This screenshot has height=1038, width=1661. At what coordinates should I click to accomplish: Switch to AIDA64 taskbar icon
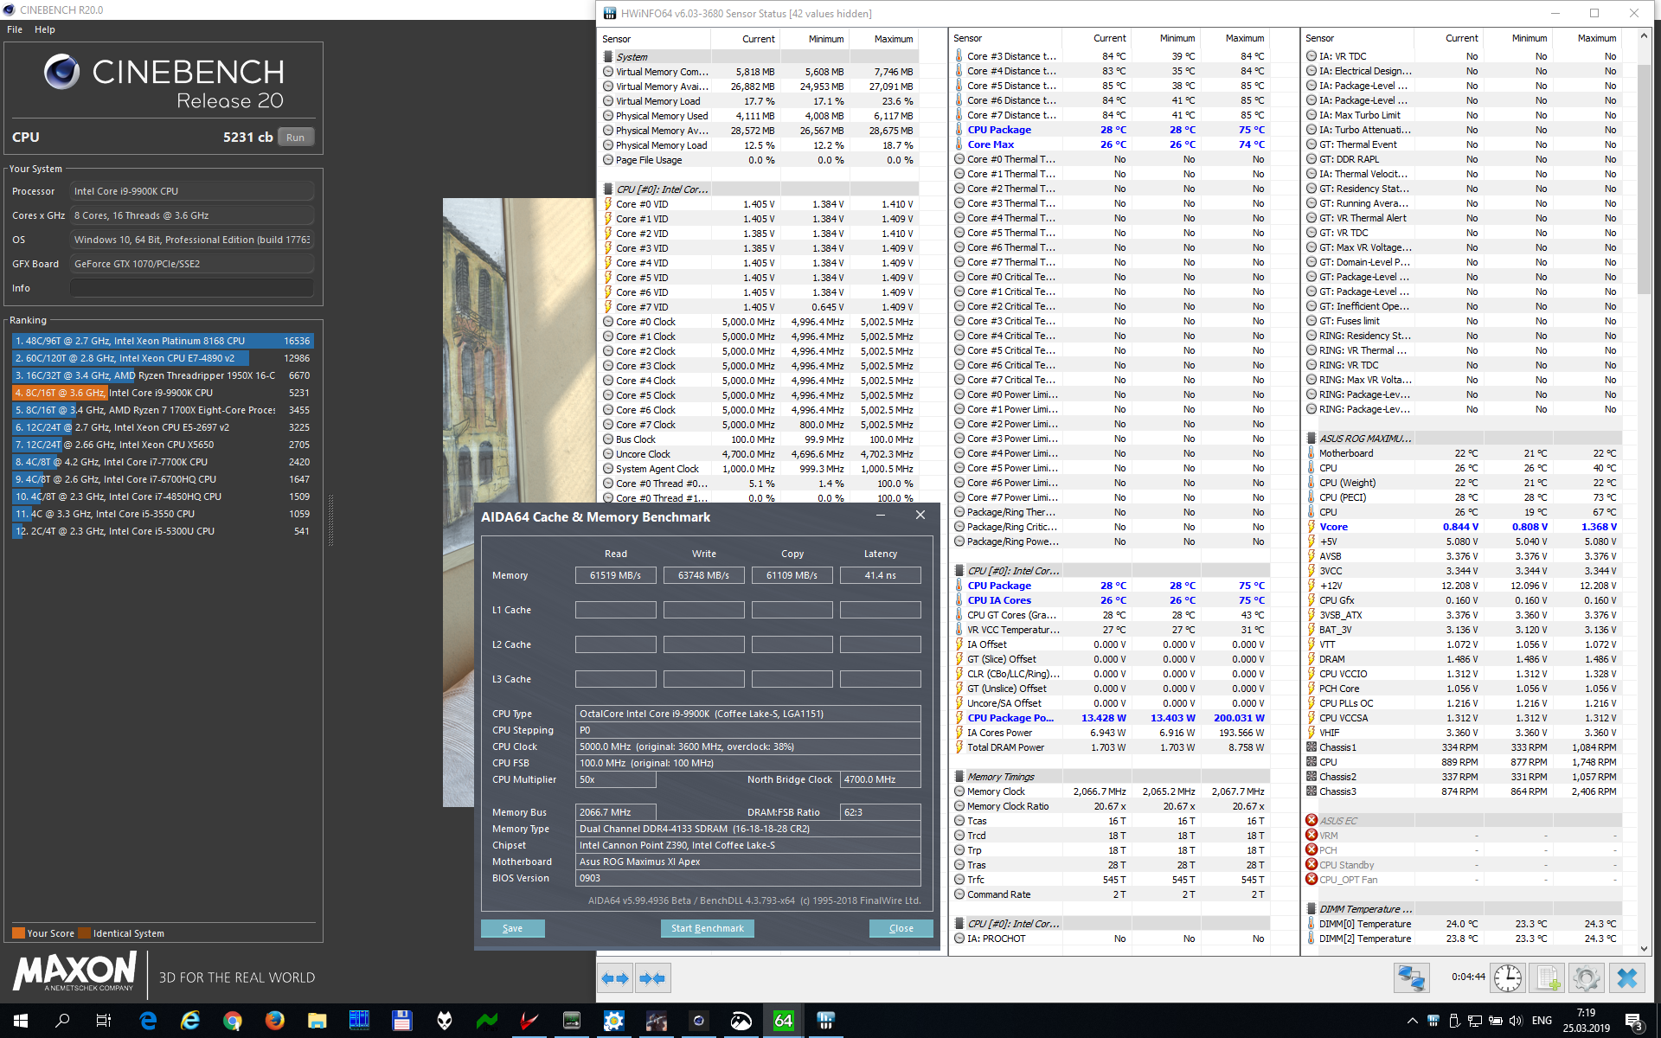tap(783, 1021)
